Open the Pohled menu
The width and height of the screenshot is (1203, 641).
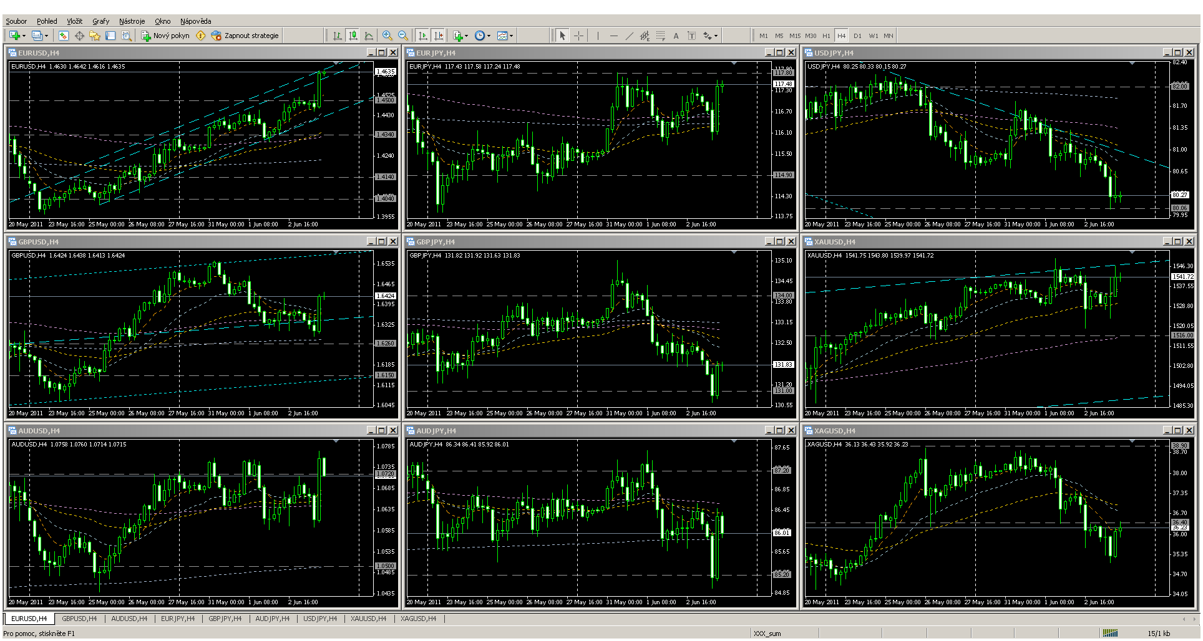[47, 21]
